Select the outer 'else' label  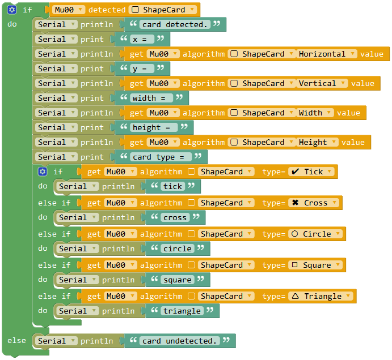click(x=17, y=341)
